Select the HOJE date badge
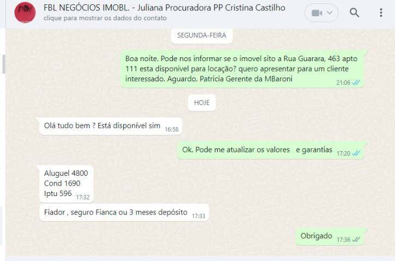Image resolution: width=395 pixels, height=261 pixels. point(201,103)
